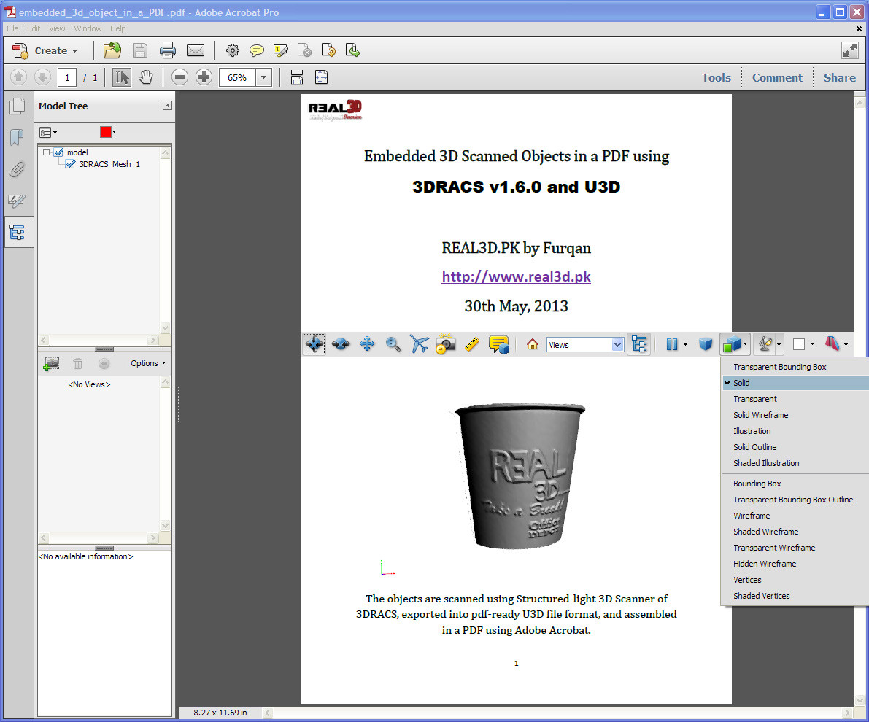This screenshot has width=869, height=722.
Task: Open the Bookmarks panel
Action: coord(18,137)
